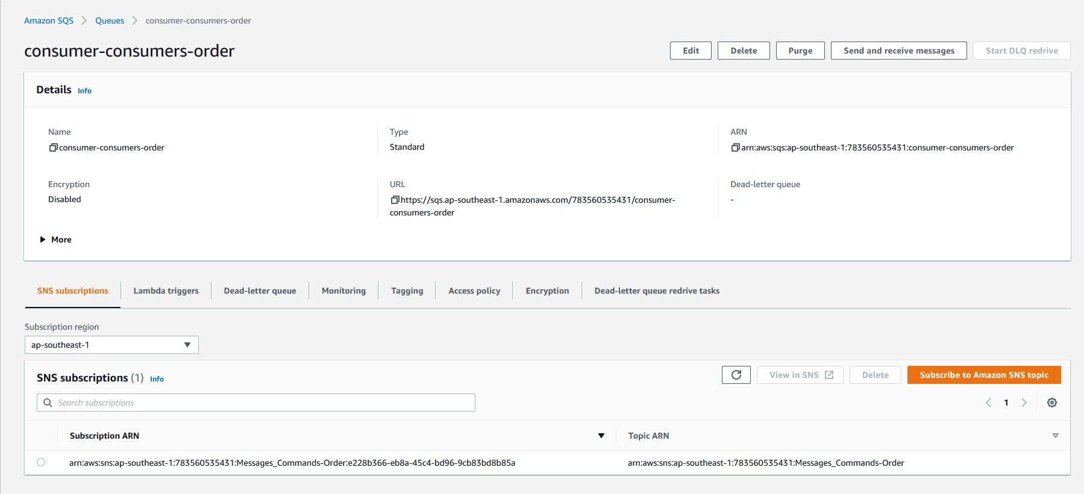Copy the queue name with copy icon
The width and height of the screenshot is (1084, 494).
click(53, 147)
